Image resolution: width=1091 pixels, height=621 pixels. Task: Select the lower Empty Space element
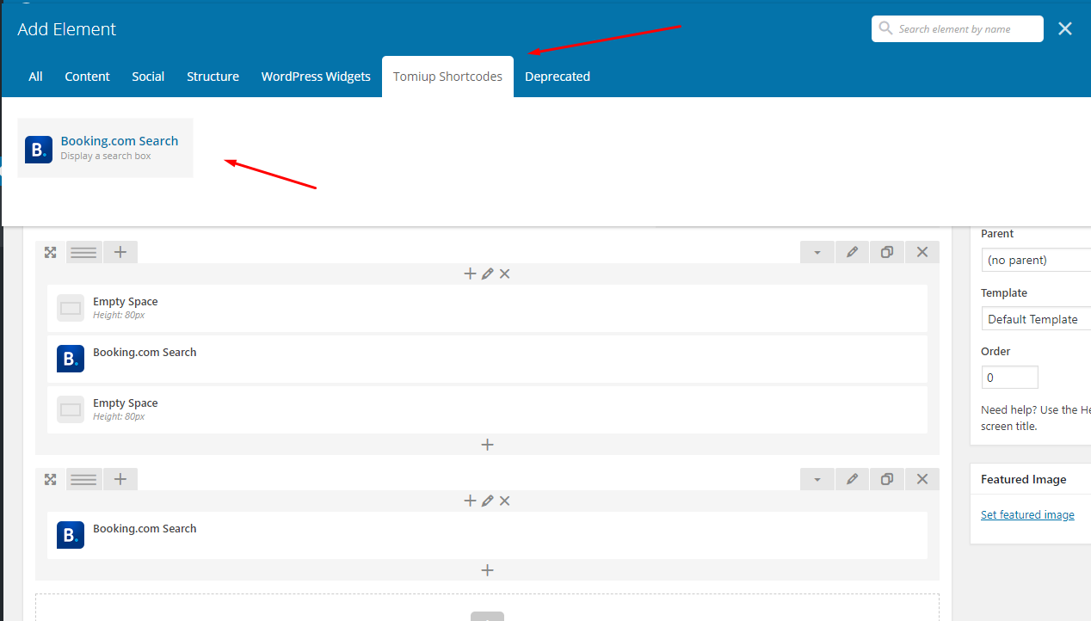487,409
